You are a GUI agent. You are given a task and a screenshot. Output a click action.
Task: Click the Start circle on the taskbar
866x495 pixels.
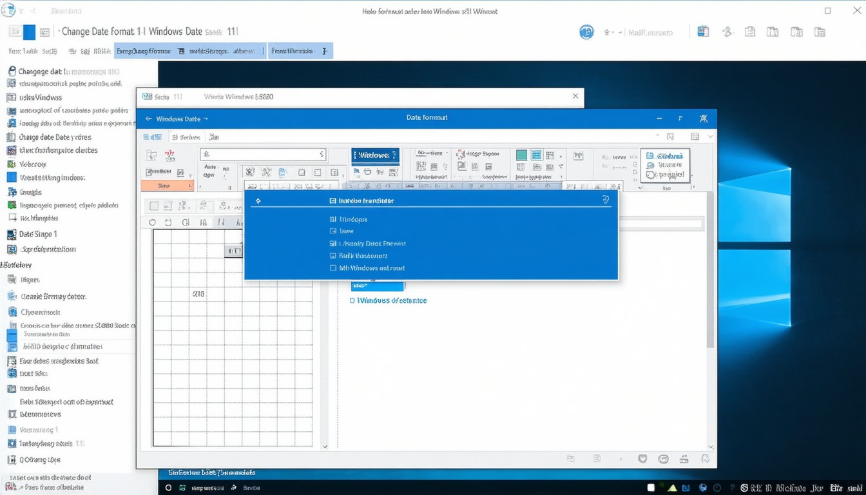[x=169, y=488]
